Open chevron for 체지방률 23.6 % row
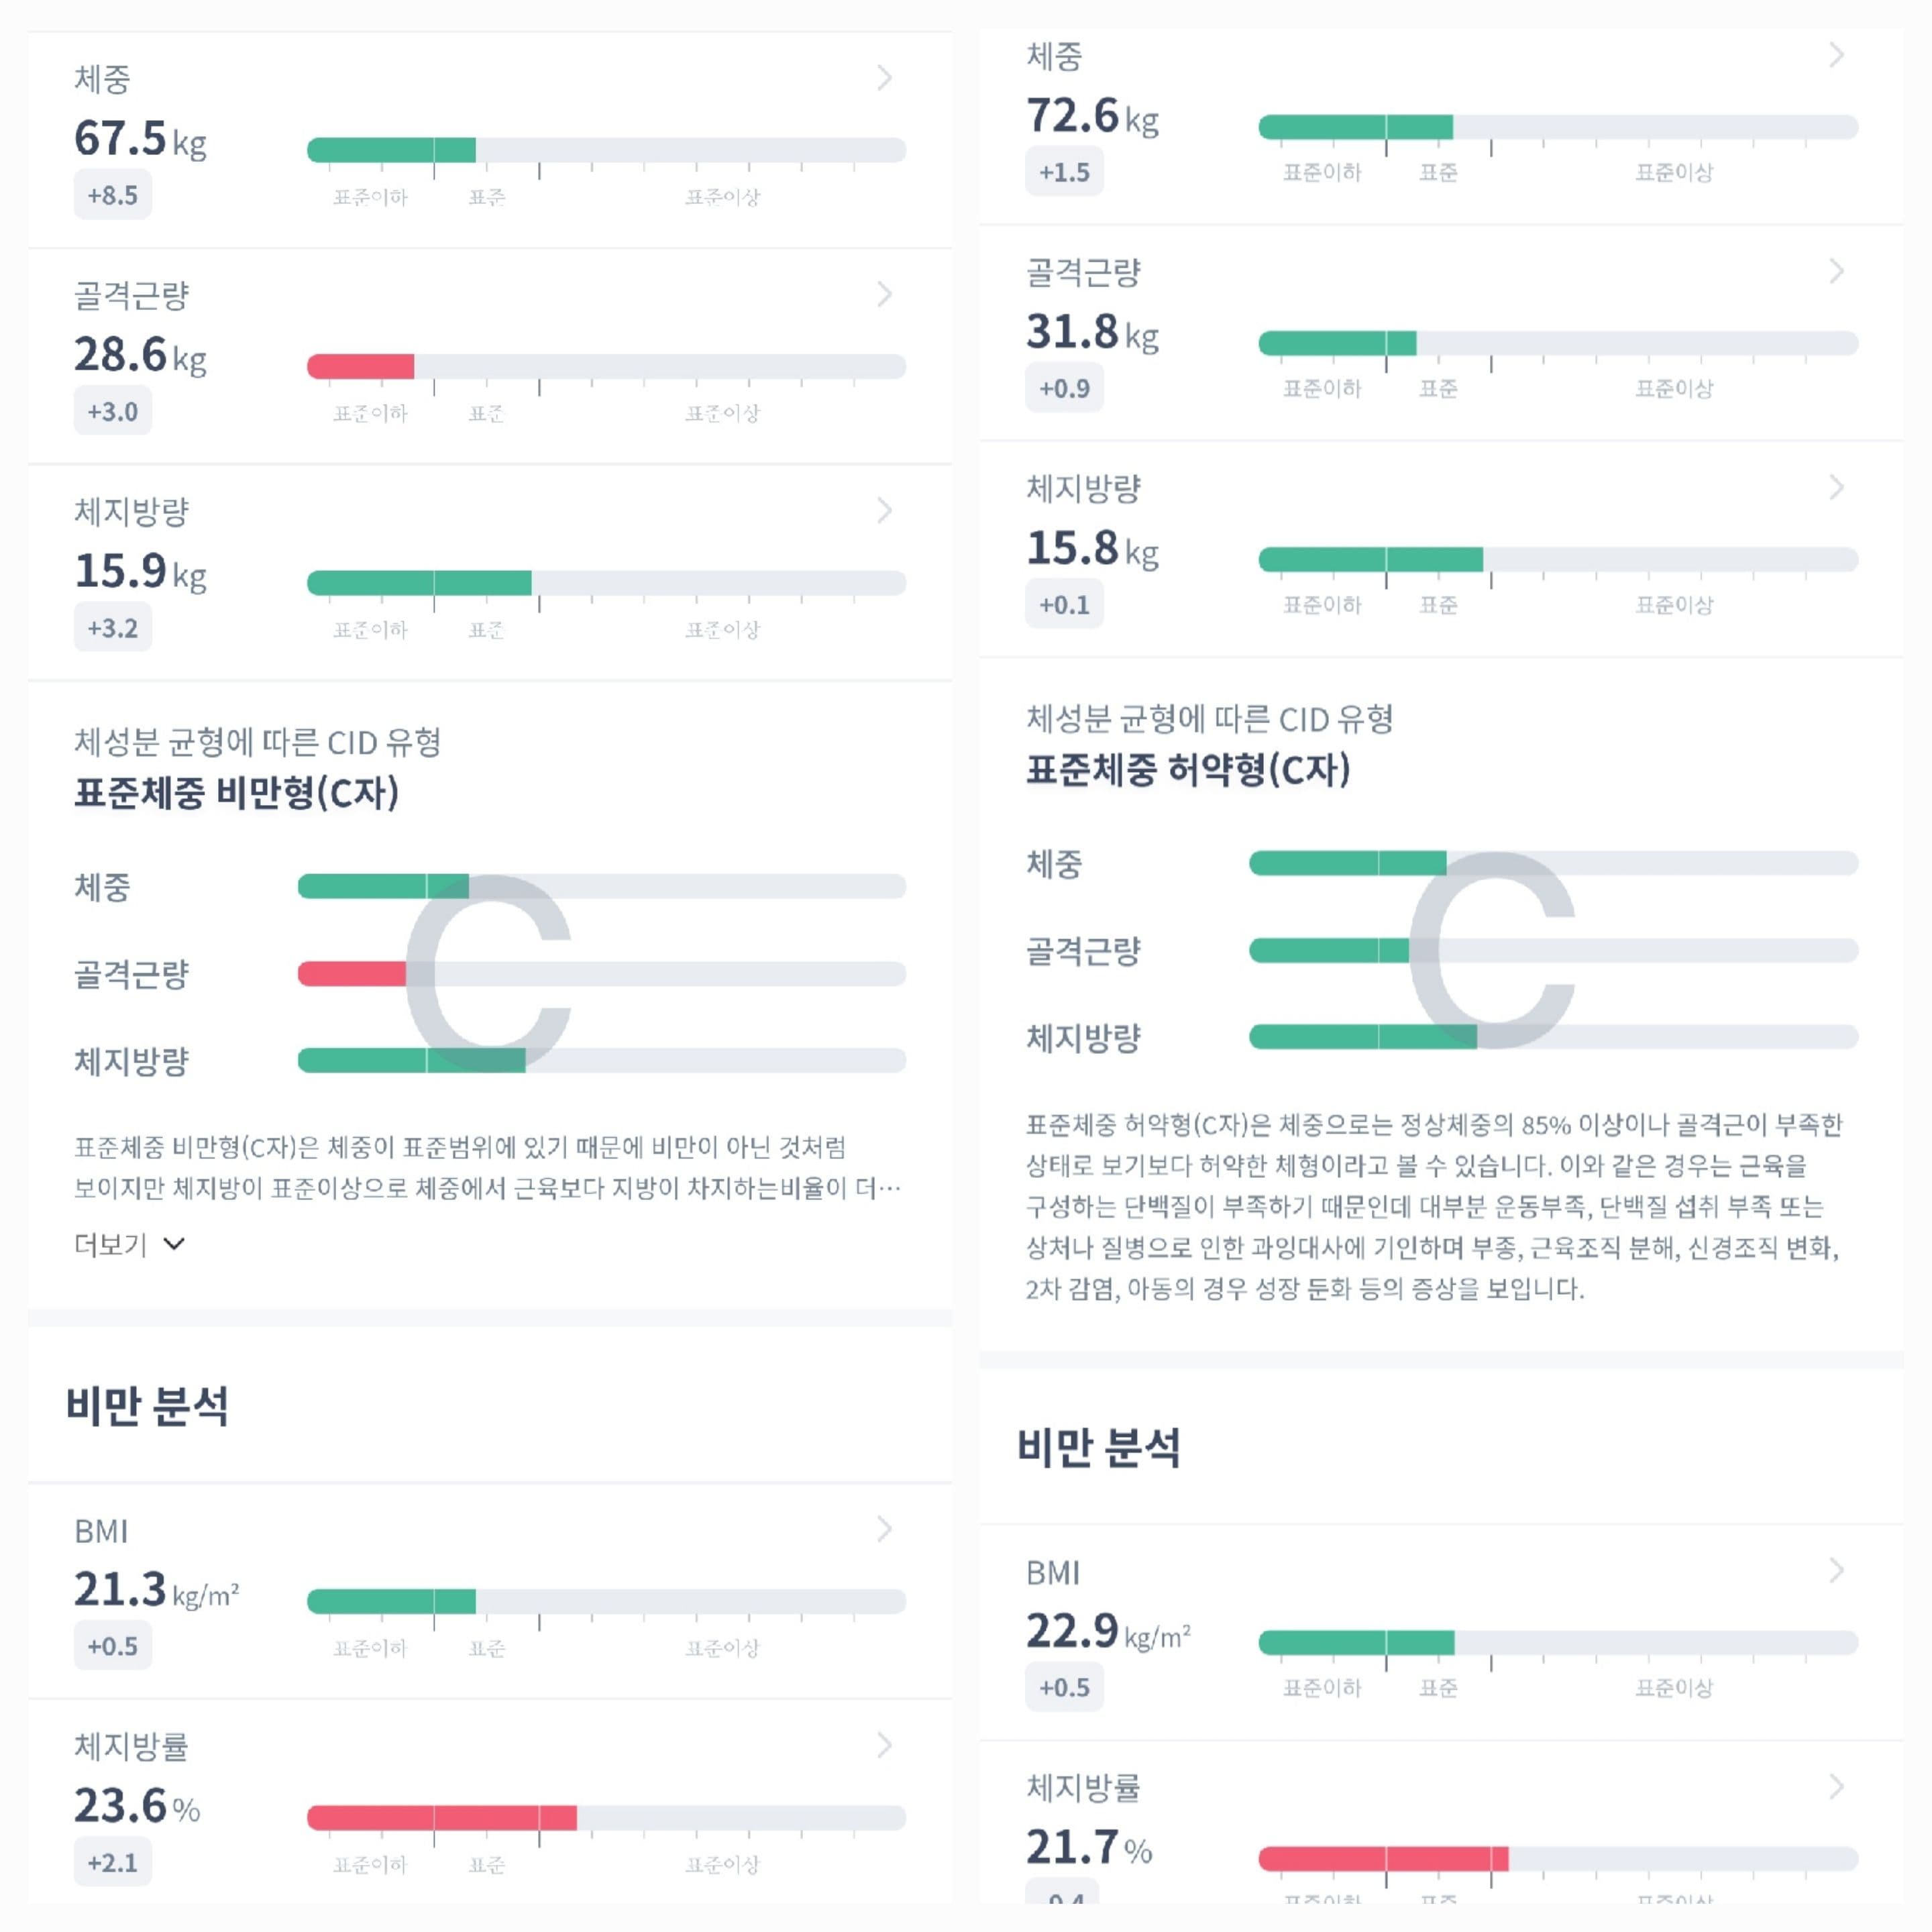The height and width of the screenshot is (1932, 1932). 884,1745
